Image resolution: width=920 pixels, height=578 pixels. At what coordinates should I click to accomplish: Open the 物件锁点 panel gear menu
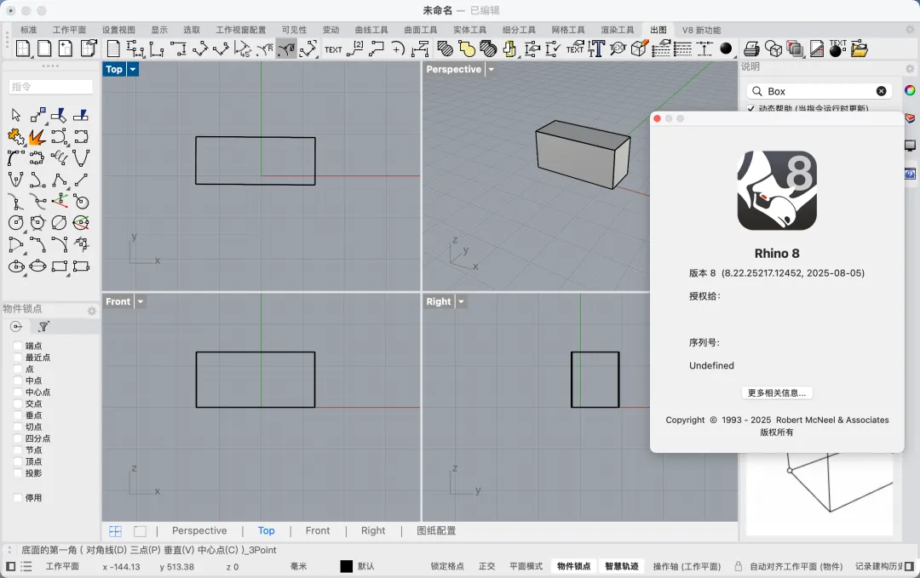[x=91, y=311]
